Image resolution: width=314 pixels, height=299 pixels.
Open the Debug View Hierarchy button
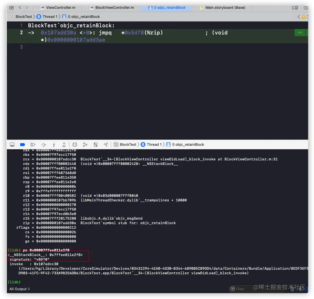75,144
